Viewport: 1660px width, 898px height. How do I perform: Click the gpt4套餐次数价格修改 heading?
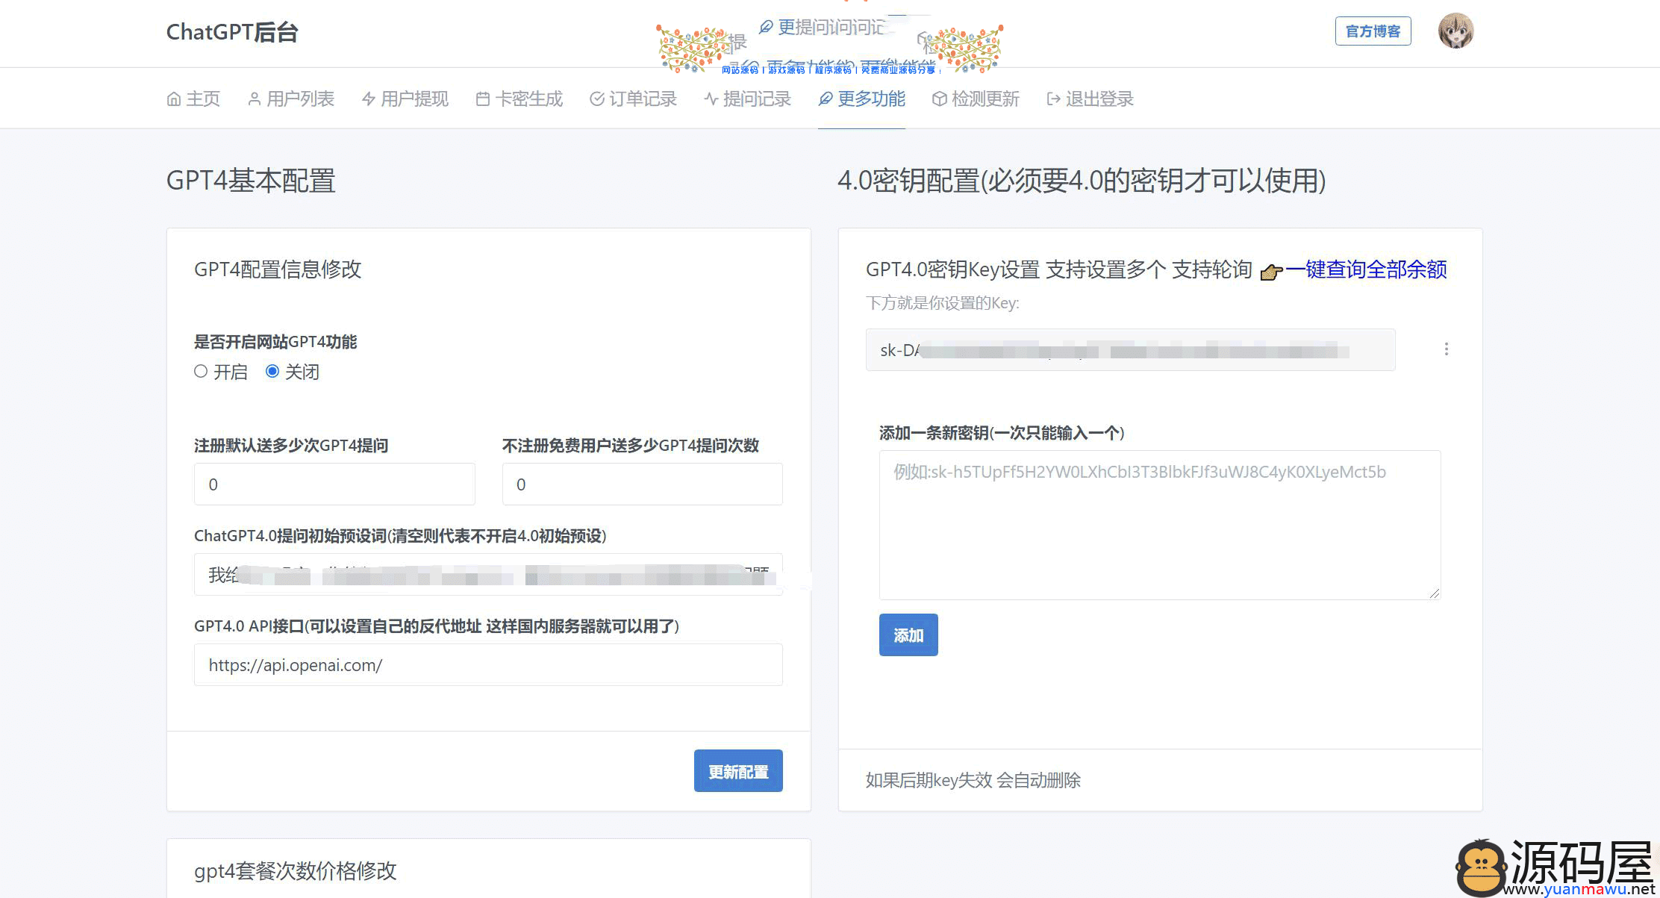(296, 870)
